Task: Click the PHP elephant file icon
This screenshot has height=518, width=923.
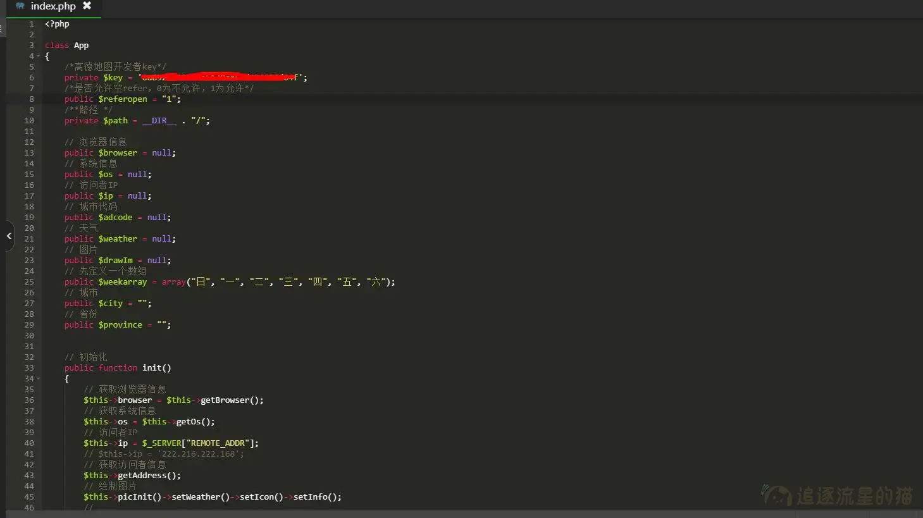Action: [x=20, y=6]
